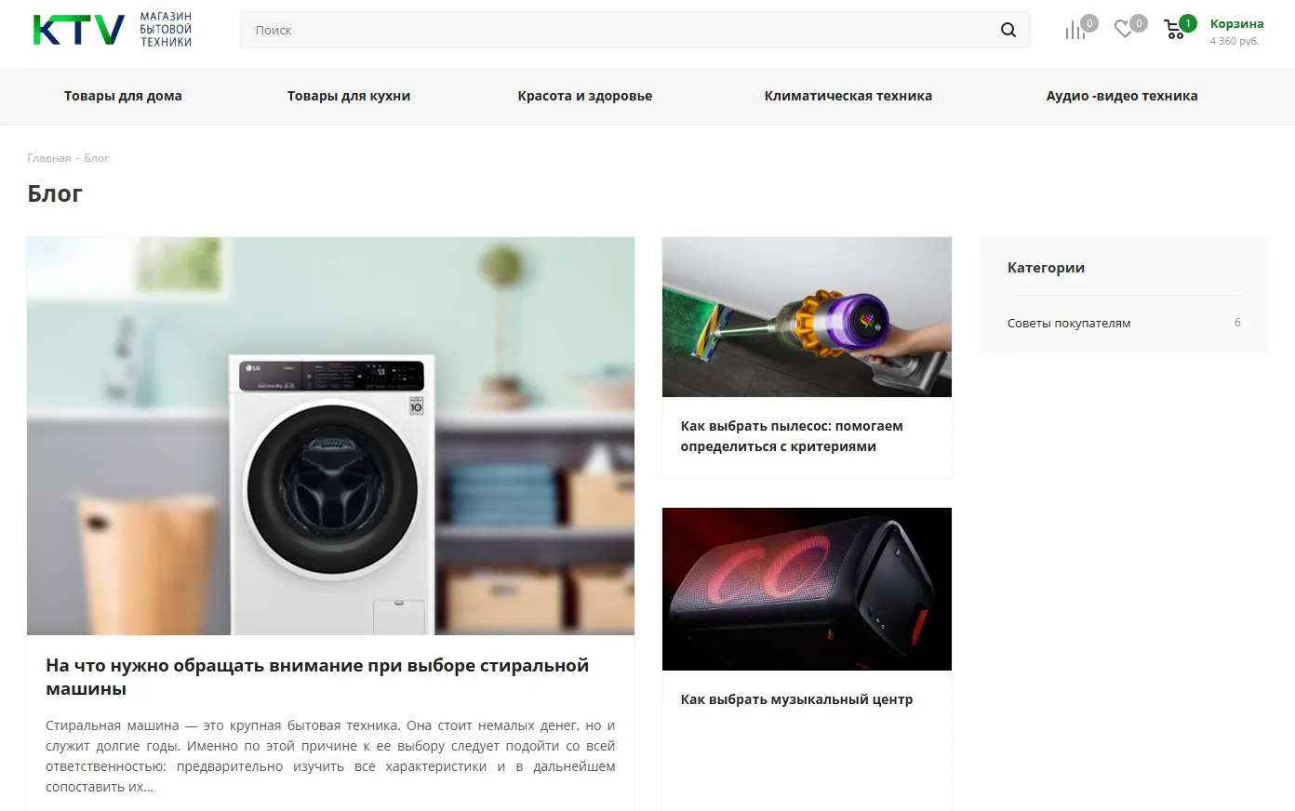Open the product comparison icon
The width and height of the screenshot is (1295, 811).
pyautogui.click(x=1075, y=30)
